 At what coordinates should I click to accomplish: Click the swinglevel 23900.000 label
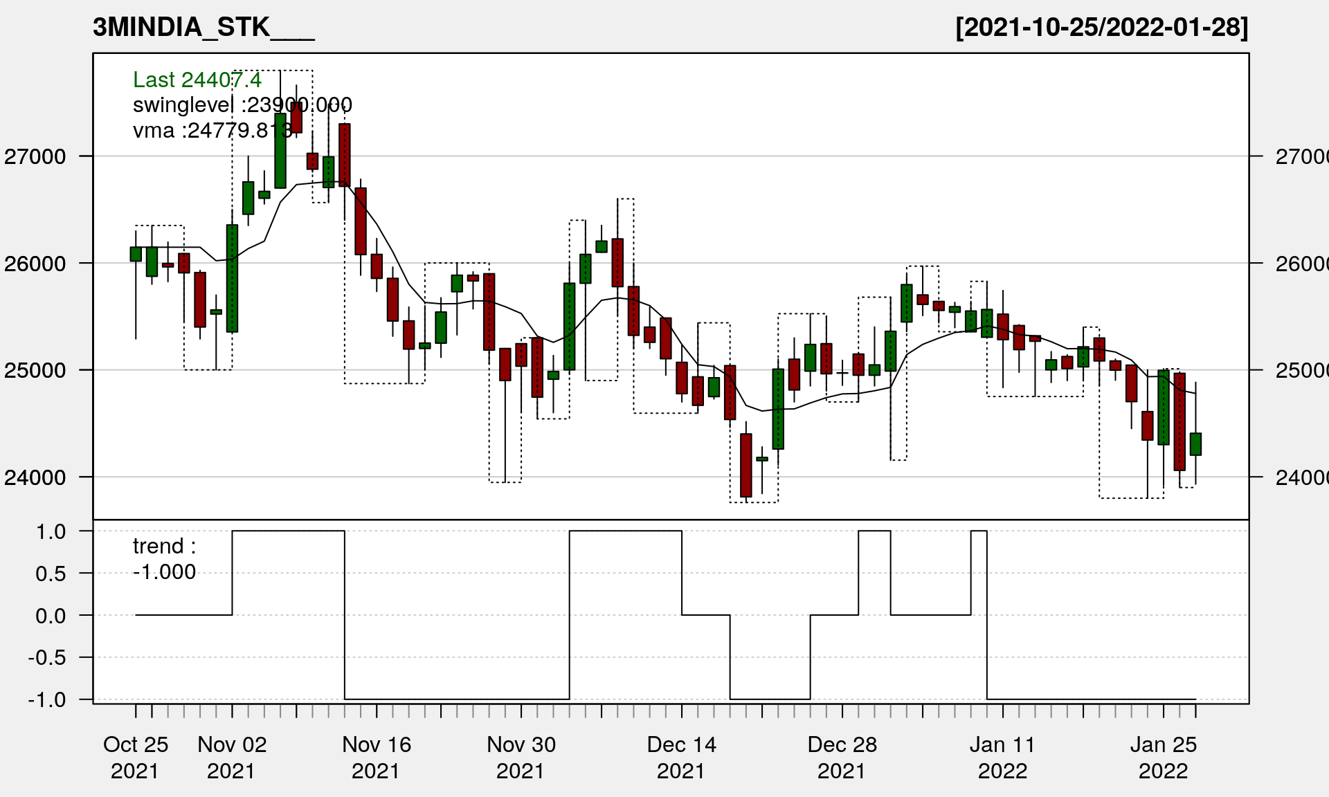click(242, 105)
